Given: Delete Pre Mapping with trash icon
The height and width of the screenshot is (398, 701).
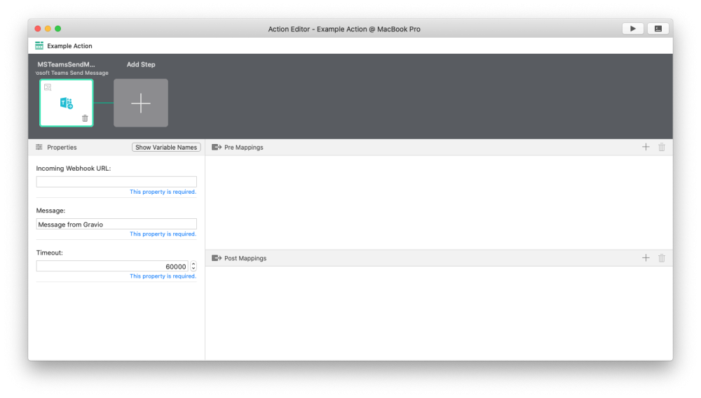Looking at the screenshot, I should click(662, 147).
